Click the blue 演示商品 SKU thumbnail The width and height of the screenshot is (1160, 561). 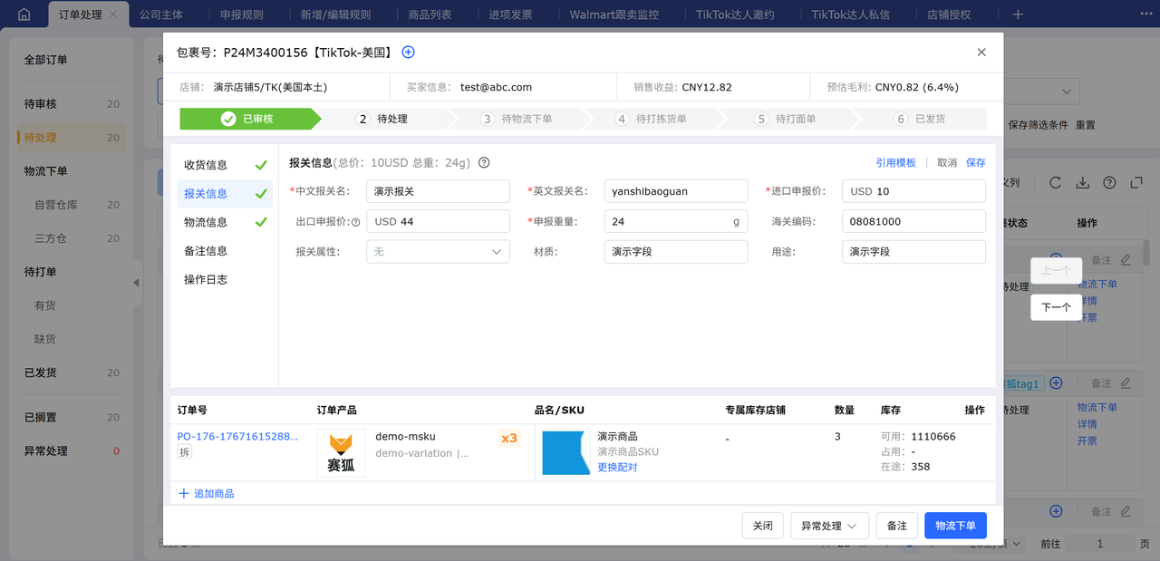[566, 452]
